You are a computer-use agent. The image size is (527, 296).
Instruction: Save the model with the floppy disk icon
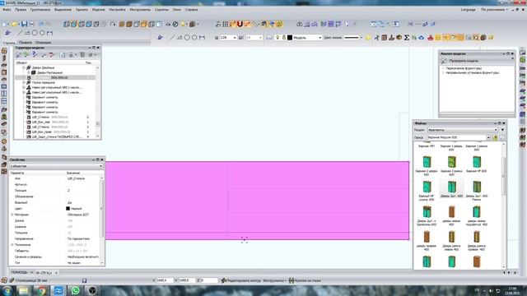pos(24,24)
